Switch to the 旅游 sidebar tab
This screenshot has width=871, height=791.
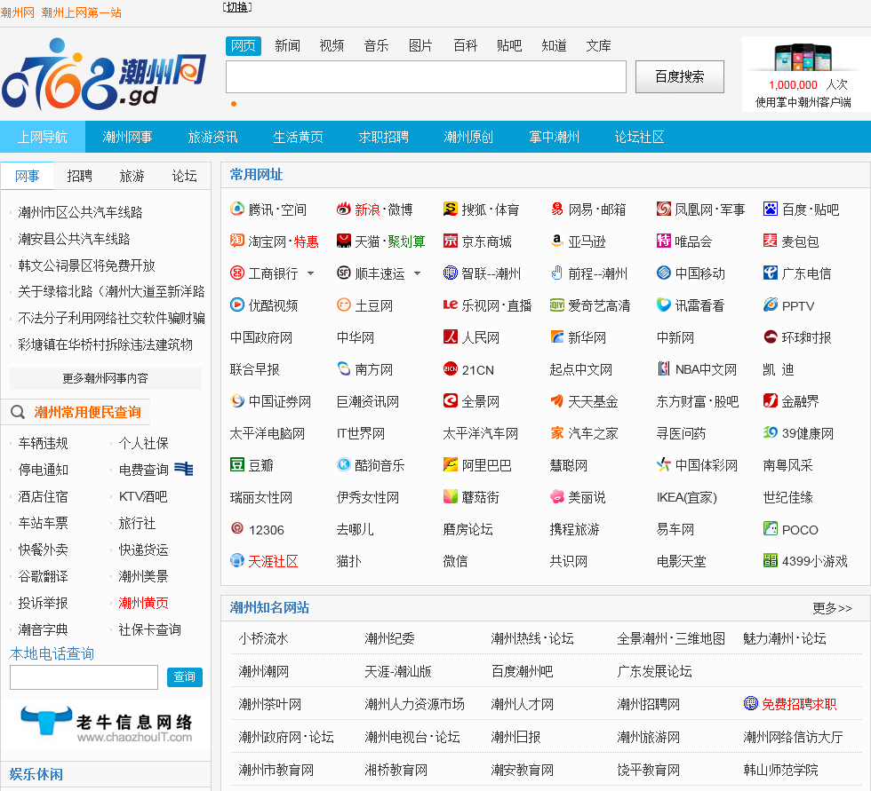point(132,176)
